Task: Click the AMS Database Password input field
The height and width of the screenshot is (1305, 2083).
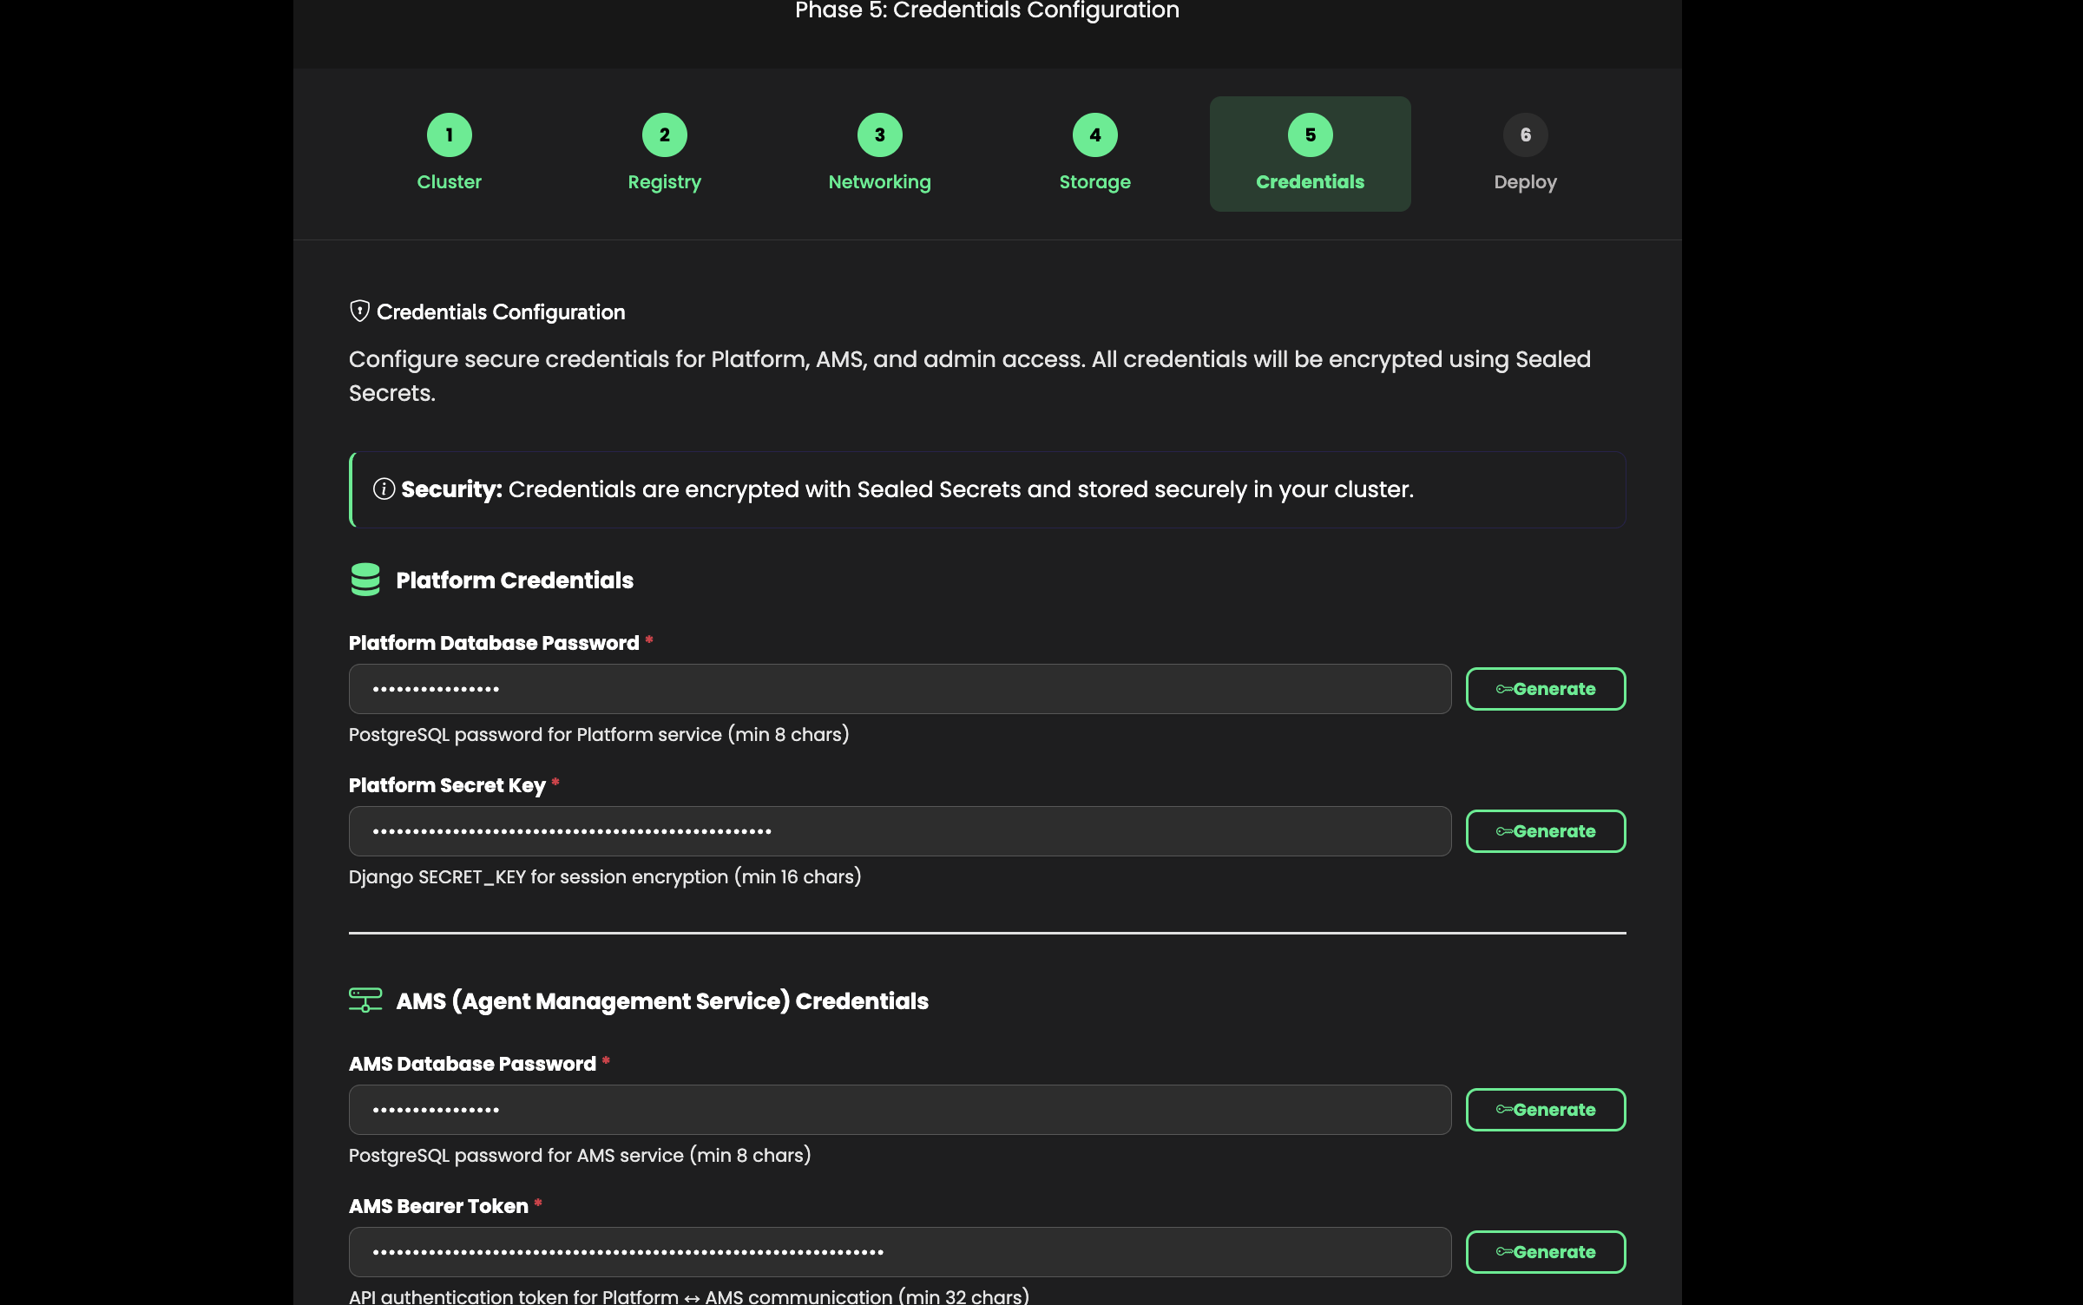Action: coord(899,1109)
